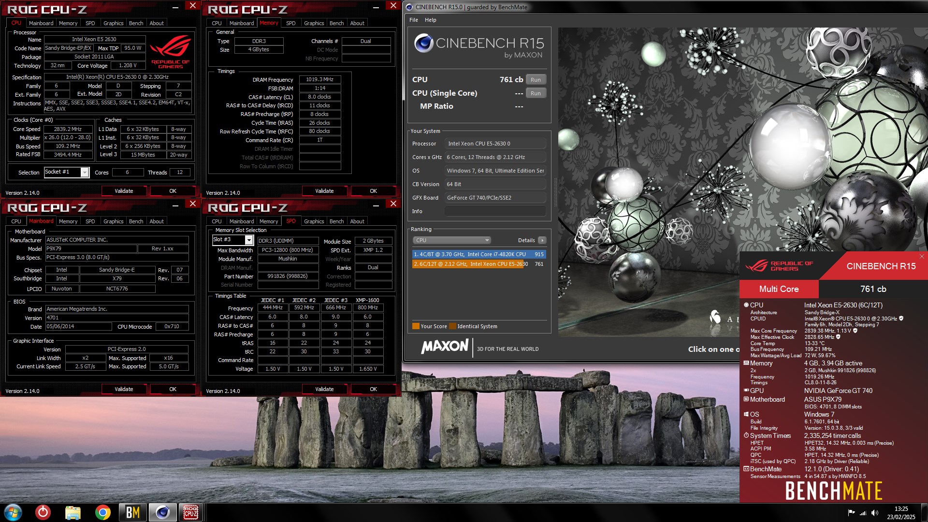Image resolution: width=928 pixels, height=522 pixels.
Task: Click the Cinebench title bar sphere icon
Action: click(409, 7)
